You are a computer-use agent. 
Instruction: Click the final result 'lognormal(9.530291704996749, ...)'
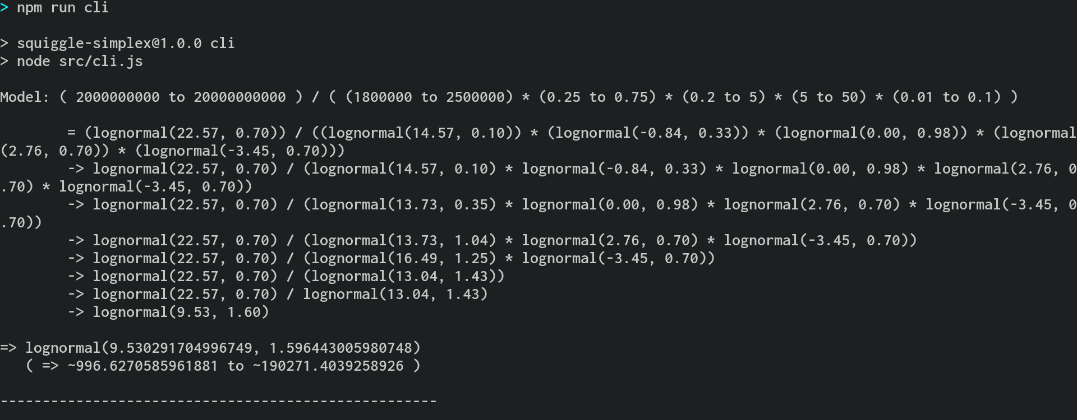point(223,348)
